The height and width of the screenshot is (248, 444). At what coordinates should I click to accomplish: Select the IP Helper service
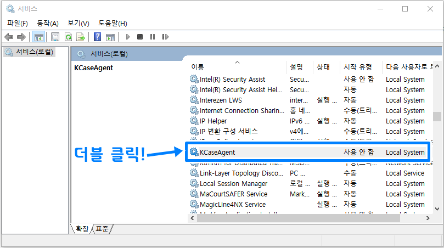213,121
